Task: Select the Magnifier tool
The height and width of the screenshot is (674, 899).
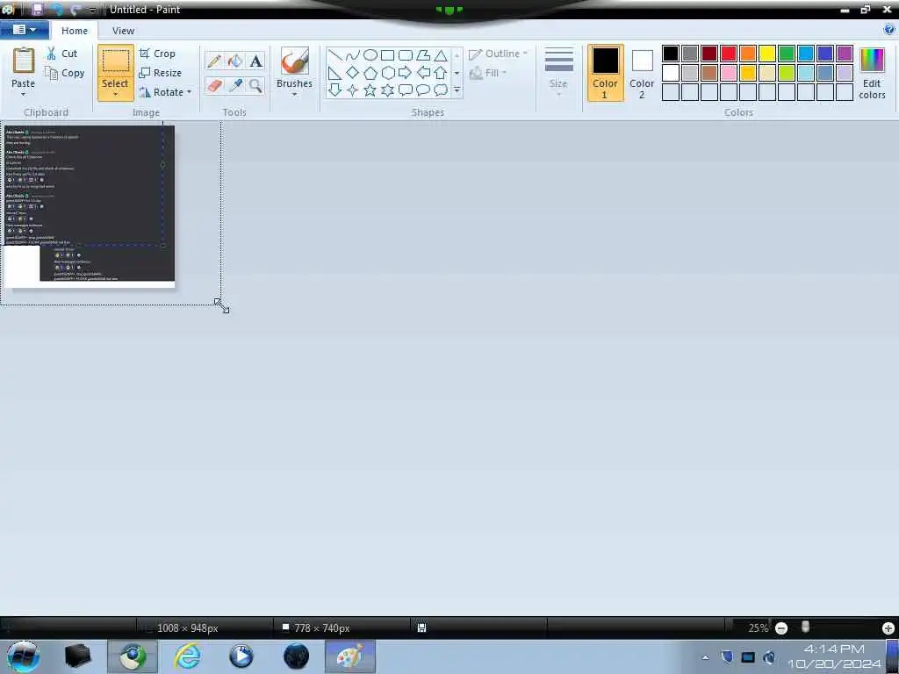Action: (255, 85)
